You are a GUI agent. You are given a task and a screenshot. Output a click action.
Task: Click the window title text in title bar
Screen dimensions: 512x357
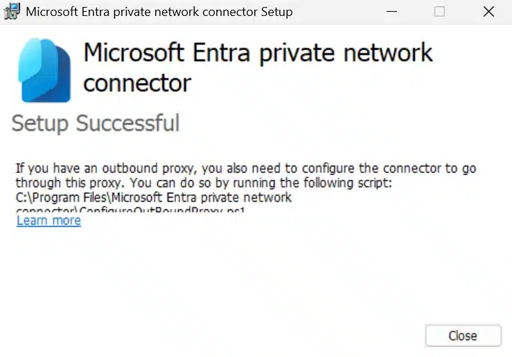coord(159,12)
